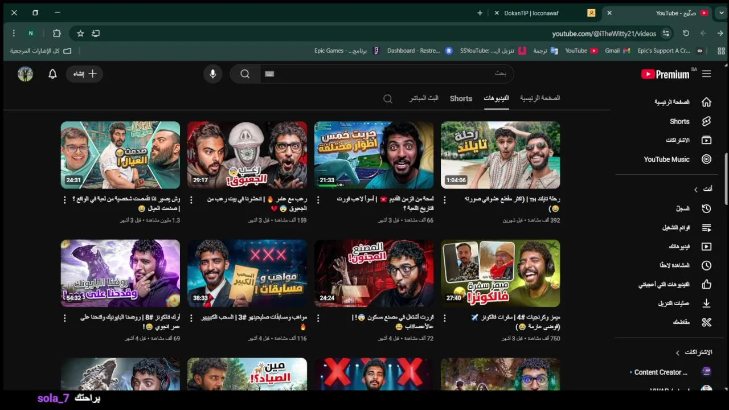This screenshot has height=410, width=729.
Task: Open the account avatar menu
Action: pyautogui.click(x=25, y=74)
